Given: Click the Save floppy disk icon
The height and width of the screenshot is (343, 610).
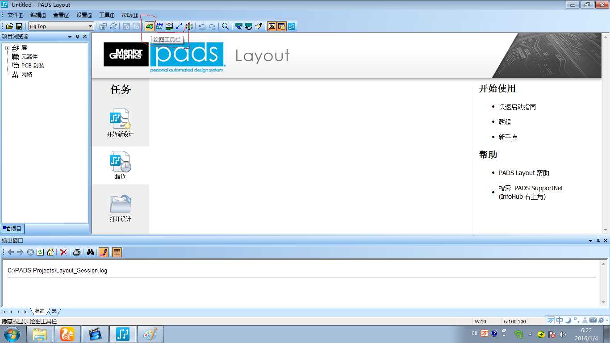Looking at the screenshot, I should (19, 26).
